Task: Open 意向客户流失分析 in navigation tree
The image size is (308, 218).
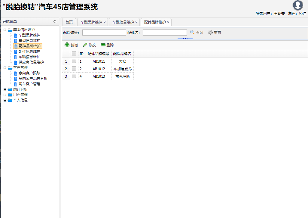Action: pos(33,79)
